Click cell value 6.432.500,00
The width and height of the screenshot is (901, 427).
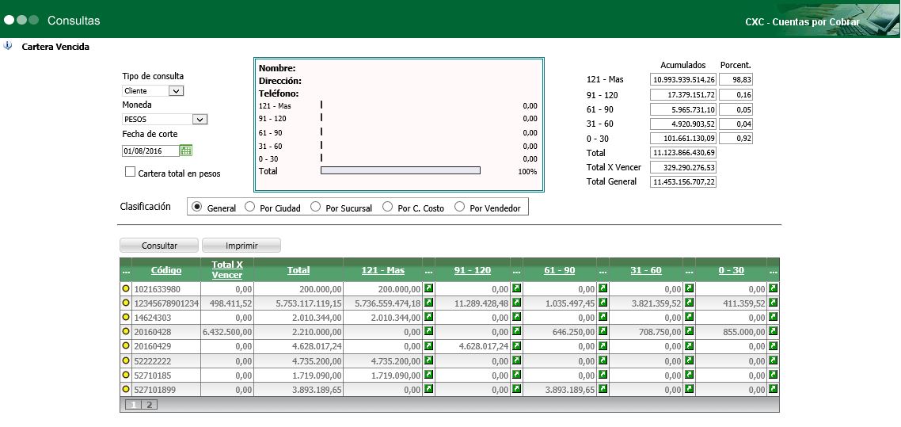[x=227, y=332]
